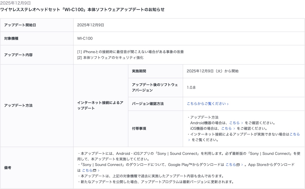Open the こちらからご覧ください version check link
Viewport: 305px width, 189px height.
click(206, 104)
